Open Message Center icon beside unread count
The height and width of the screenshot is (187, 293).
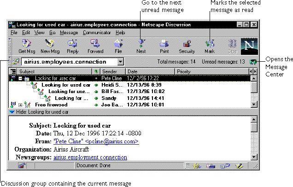pyautogui.click(x=253, y=61)
